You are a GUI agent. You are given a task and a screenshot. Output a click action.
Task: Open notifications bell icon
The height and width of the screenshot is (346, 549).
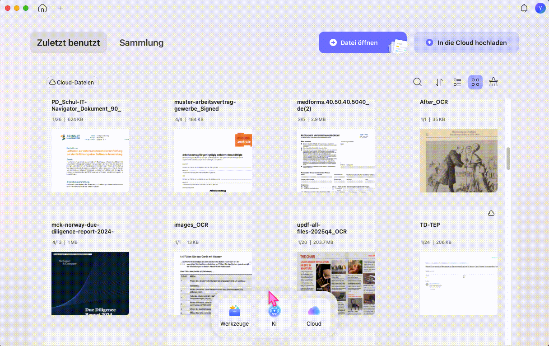point(524,8)
